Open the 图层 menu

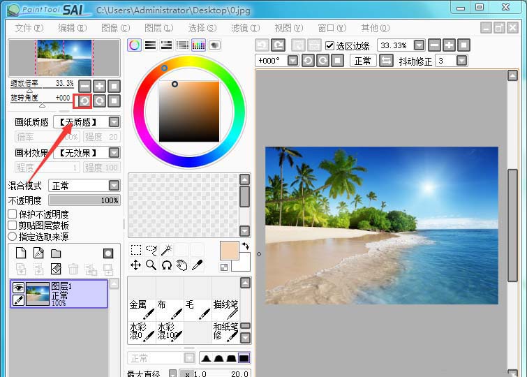point(158,28)
